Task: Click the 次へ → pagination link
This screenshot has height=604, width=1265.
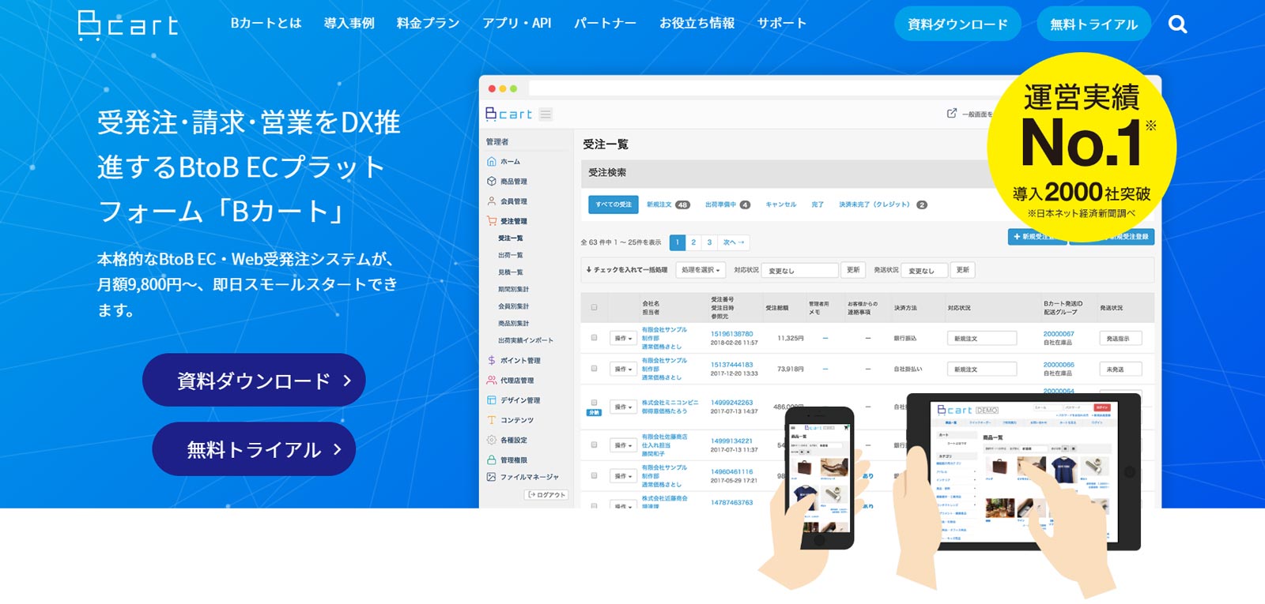Action: click(734, 242)
